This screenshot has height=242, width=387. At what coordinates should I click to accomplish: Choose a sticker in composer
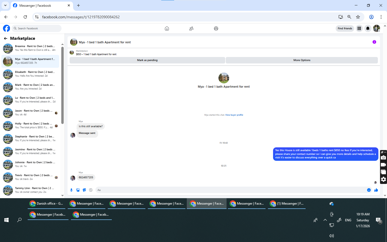tap(84, 190)
